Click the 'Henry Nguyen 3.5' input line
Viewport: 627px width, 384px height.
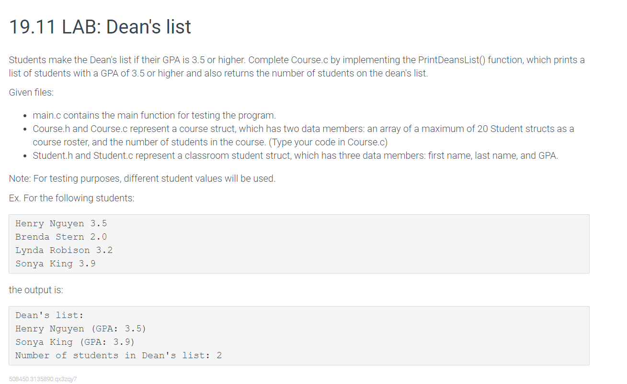pyautogui.click(x=61, y=223)
